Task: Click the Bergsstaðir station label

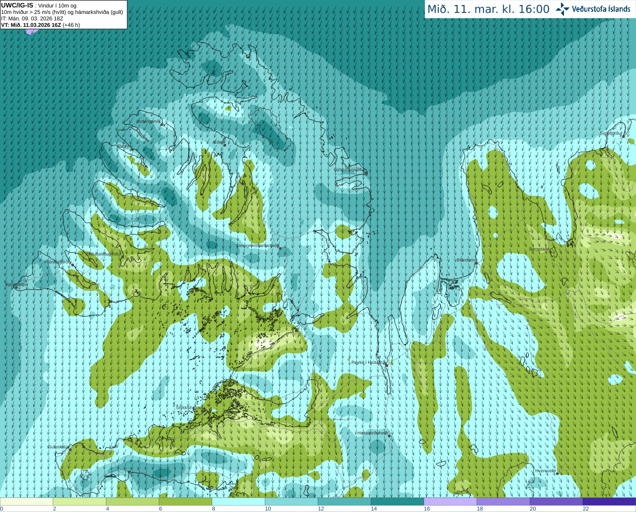Action: tap(539, 249)
